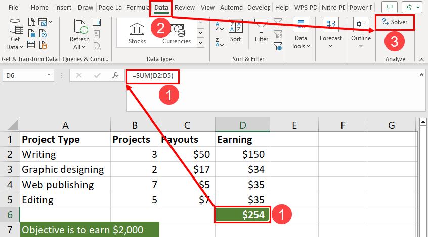The width and height of the screenshot is (428, 237).
Task: Click the From Picture icon
Action: tap(42, 22)
